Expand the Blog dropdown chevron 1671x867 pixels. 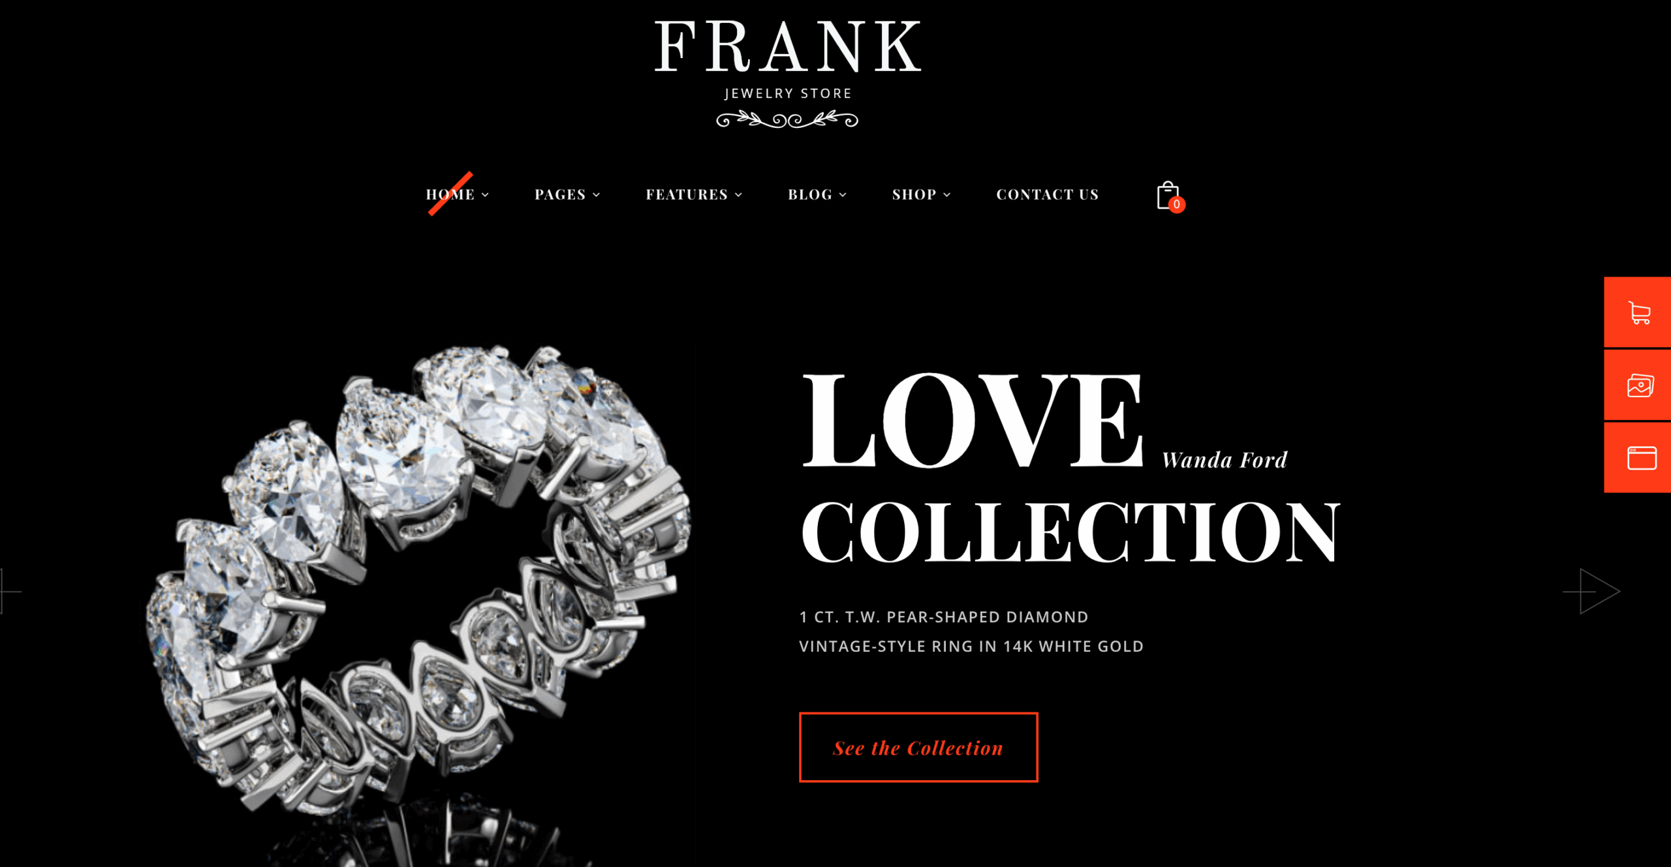[843, 195]
